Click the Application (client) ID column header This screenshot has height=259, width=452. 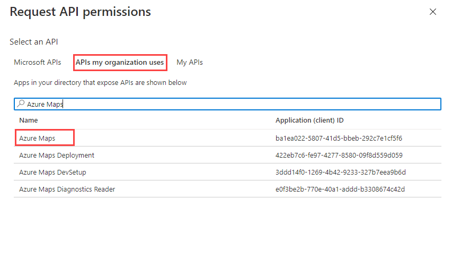coord(309,120)
